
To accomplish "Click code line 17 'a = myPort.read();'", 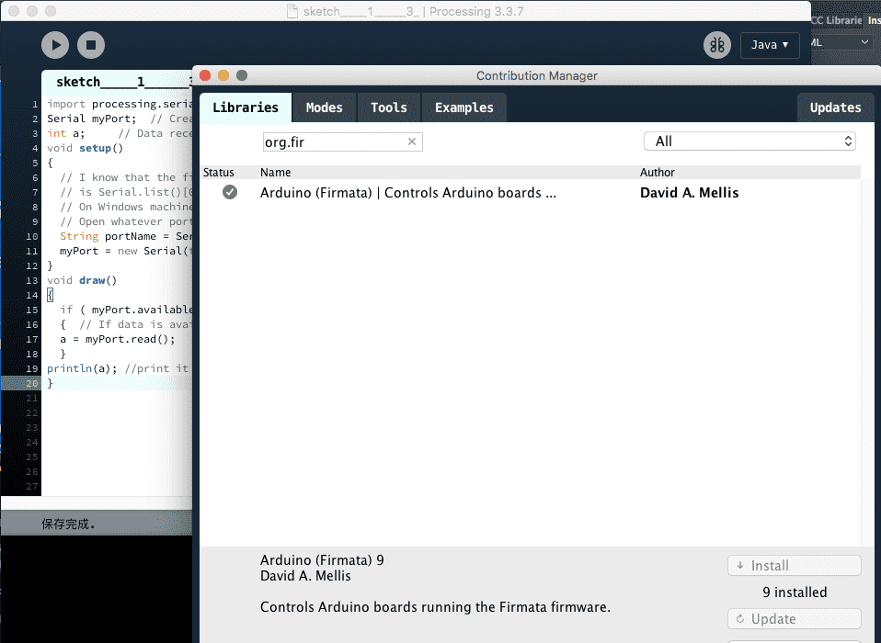I will [118, 339].
